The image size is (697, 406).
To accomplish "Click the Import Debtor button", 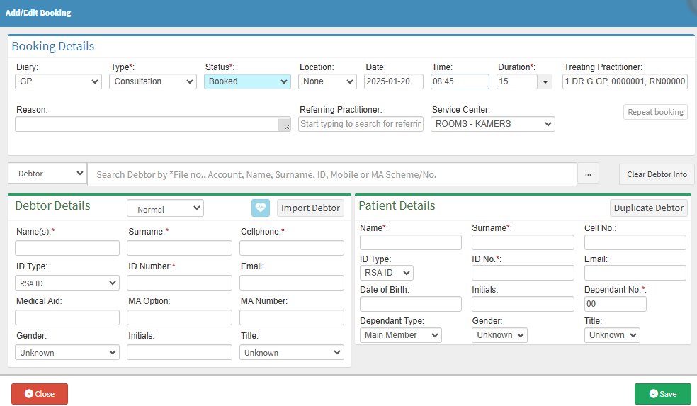I will (310, 208).
